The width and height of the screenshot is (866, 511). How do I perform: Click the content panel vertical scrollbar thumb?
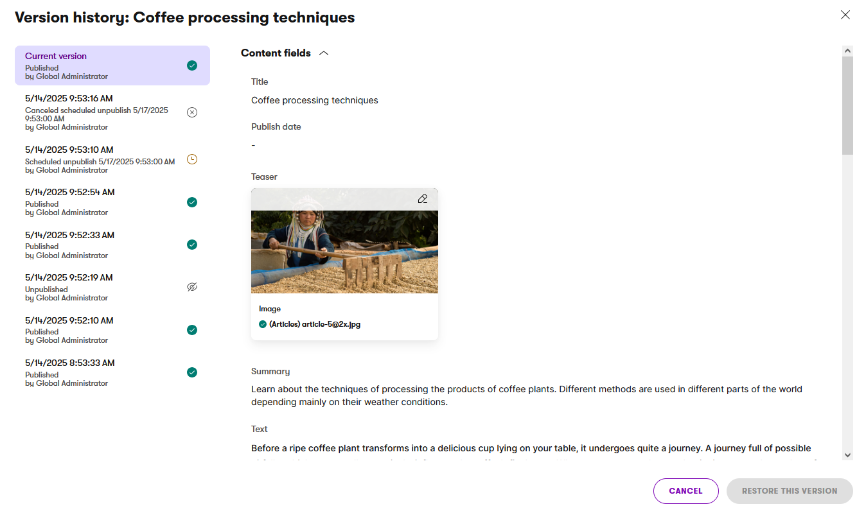[848, 105]
